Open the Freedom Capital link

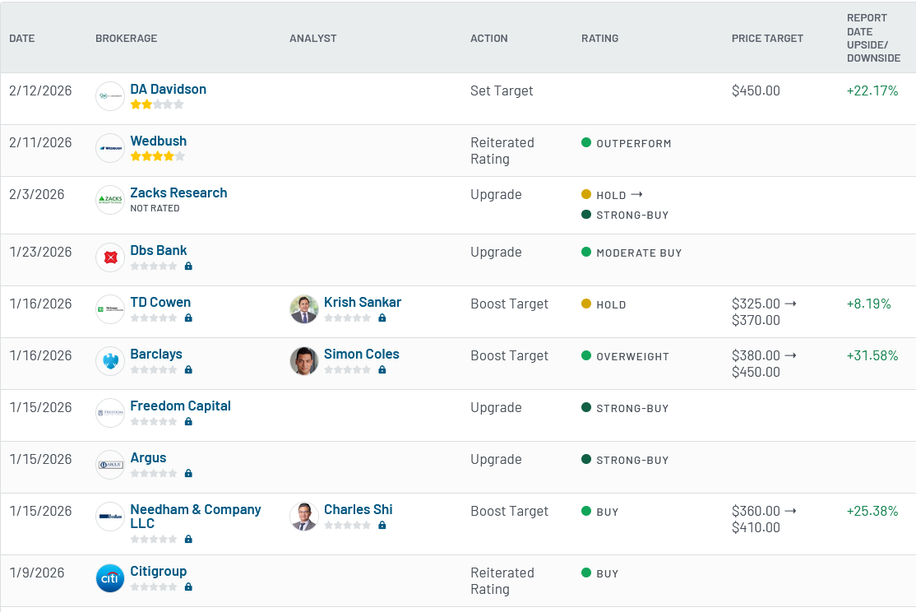pyautogui.click(x=181, y=406)
